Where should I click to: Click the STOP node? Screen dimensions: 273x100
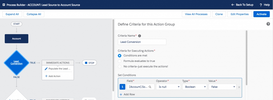89,63
